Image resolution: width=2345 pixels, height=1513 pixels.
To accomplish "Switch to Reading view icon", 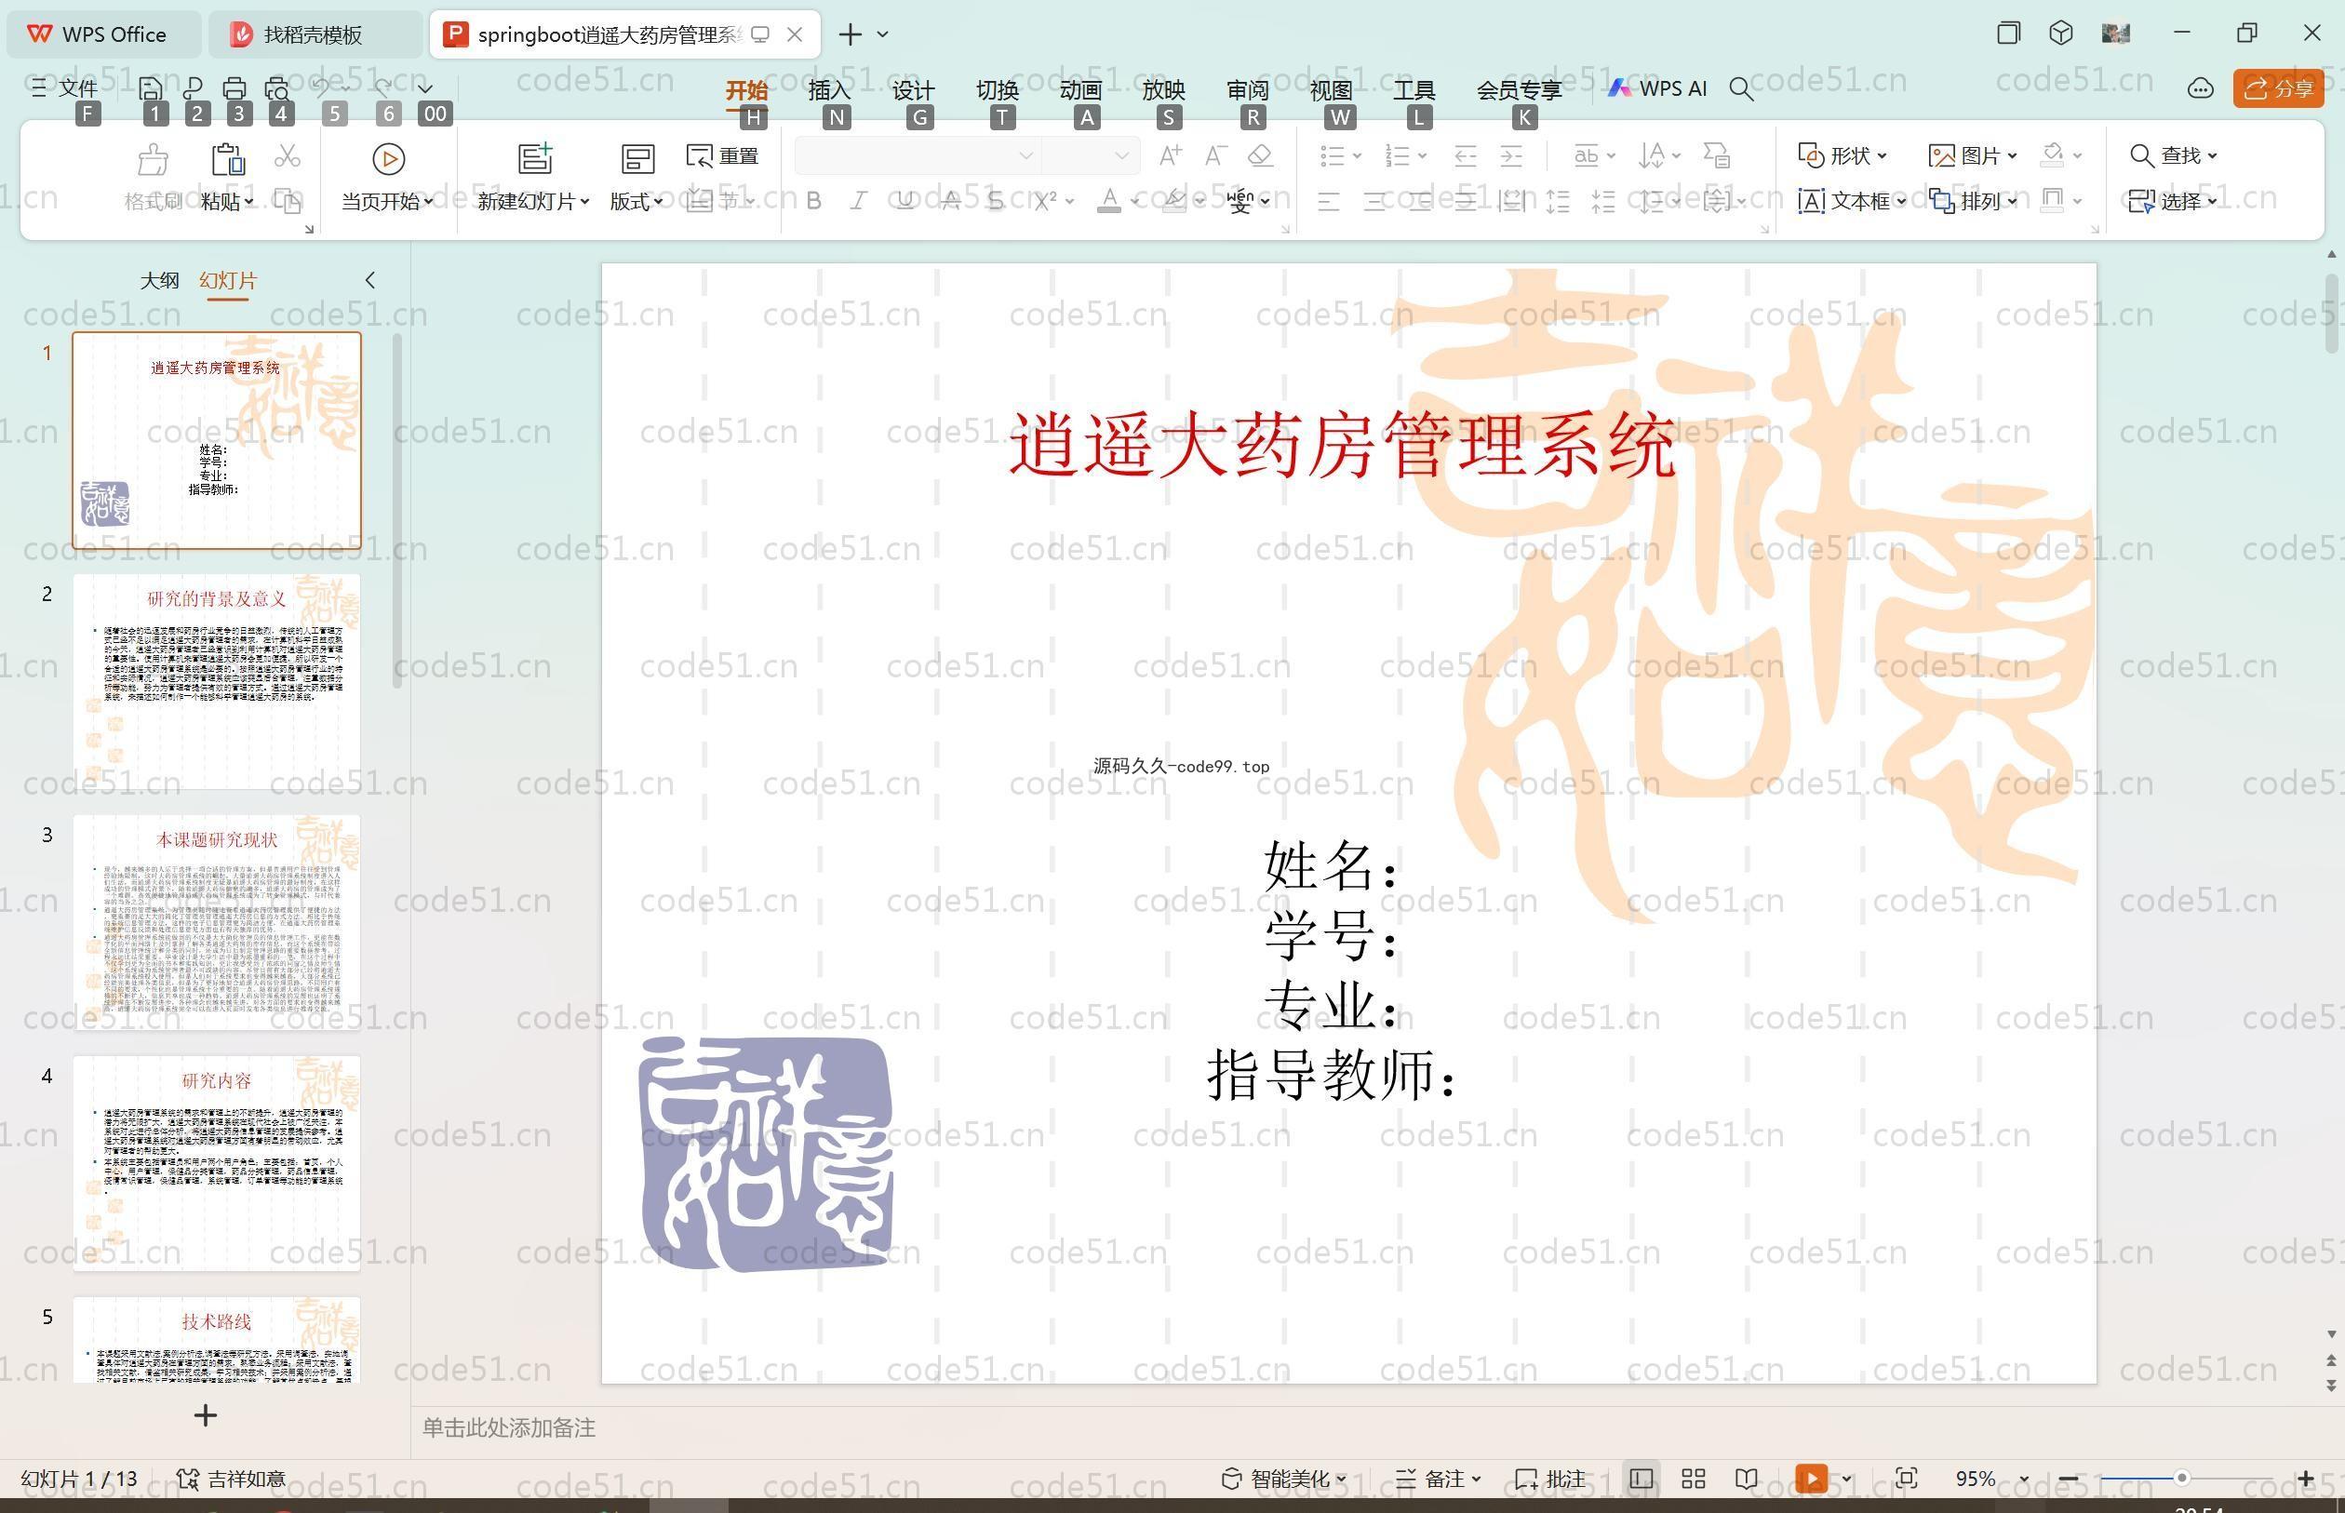I will (x=1746, y=1479).
